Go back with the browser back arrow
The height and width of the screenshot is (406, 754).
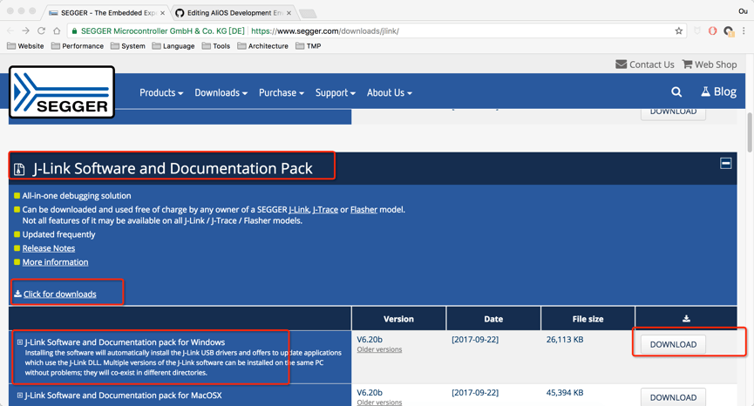coord(10,30)
